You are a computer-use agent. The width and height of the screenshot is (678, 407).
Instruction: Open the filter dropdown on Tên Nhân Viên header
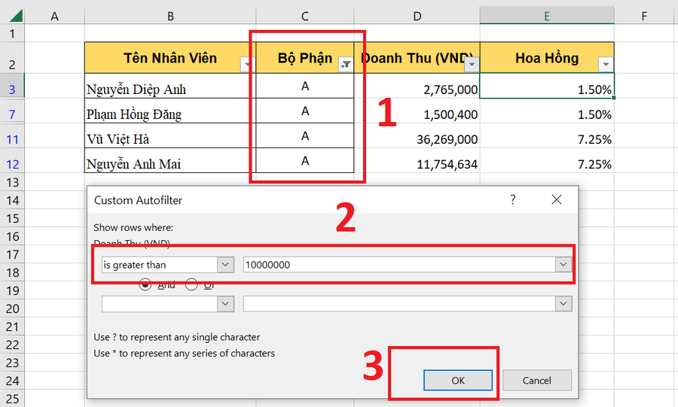(x=247, y=65)
